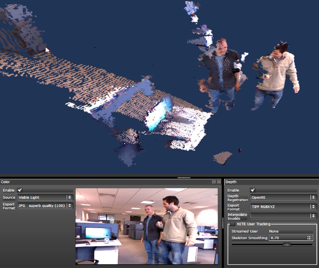The height and width of the screenshot is (268, 319).
Task: Click the Color panel title
Action: point(5,182)
